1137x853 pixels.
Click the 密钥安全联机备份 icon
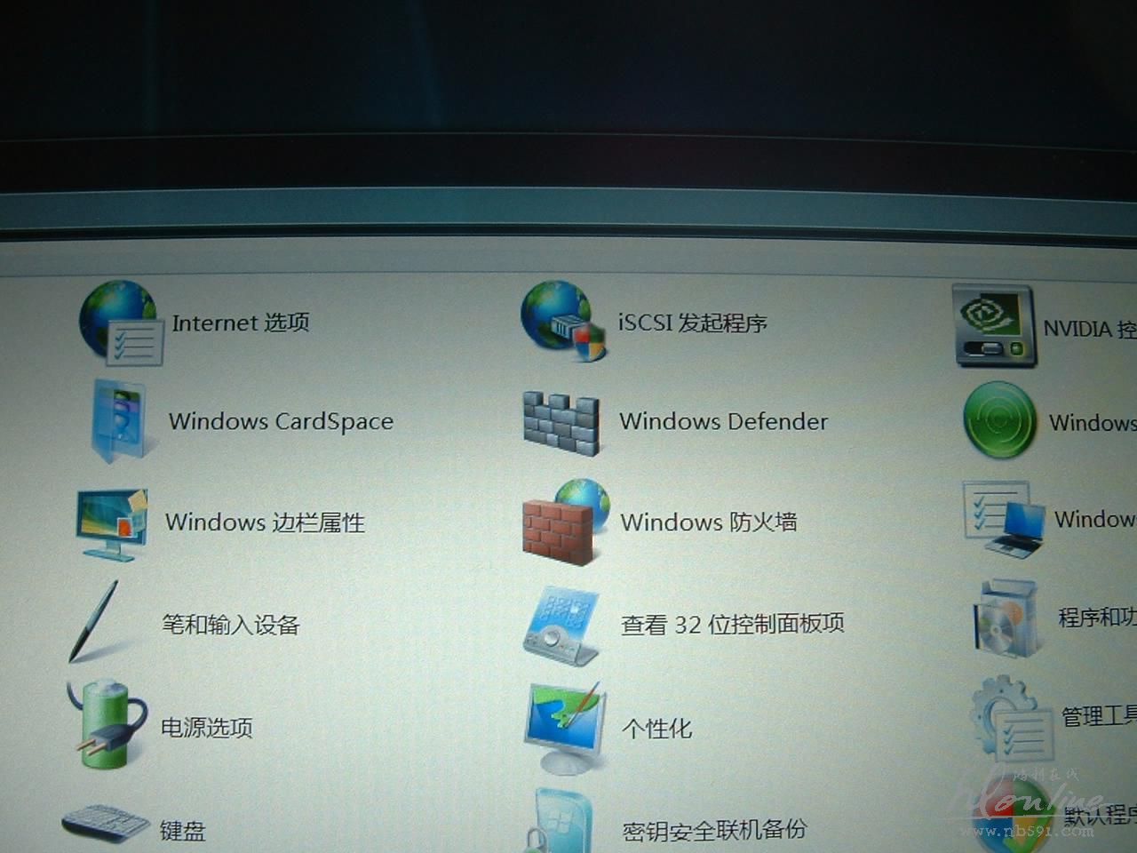tap(561, 820)
